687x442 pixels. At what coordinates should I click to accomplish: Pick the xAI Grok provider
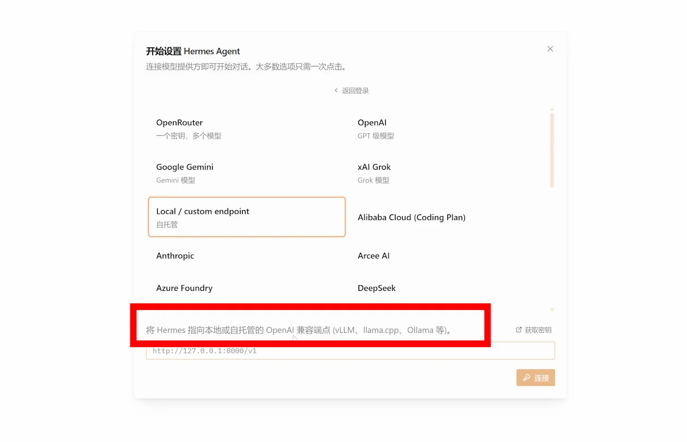pos(449,172)
